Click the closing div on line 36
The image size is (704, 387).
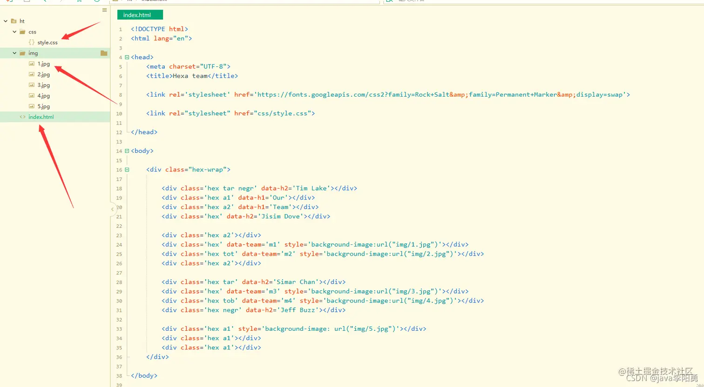click(158, 357)
